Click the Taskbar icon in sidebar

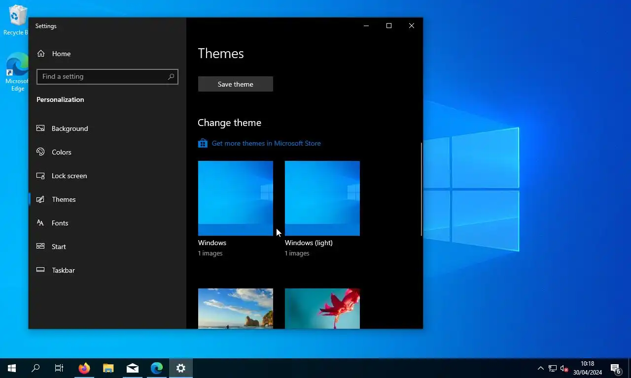(x=40, y=270)
